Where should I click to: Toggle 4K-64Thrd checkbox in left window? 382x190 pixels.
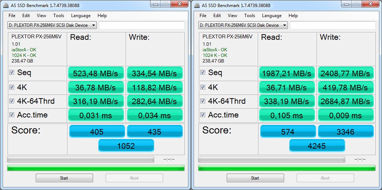[12, 101]
